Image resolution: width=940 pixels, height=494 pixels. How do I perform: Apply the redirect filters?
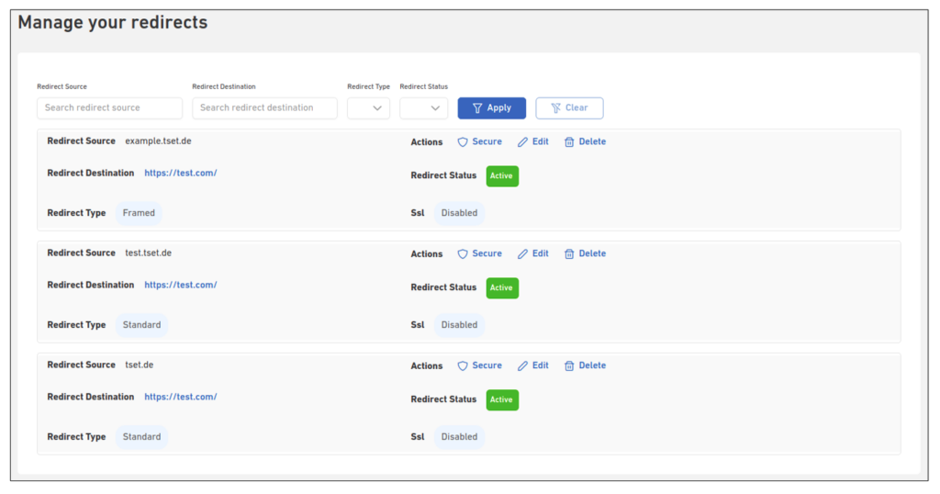tap(492, 108)
